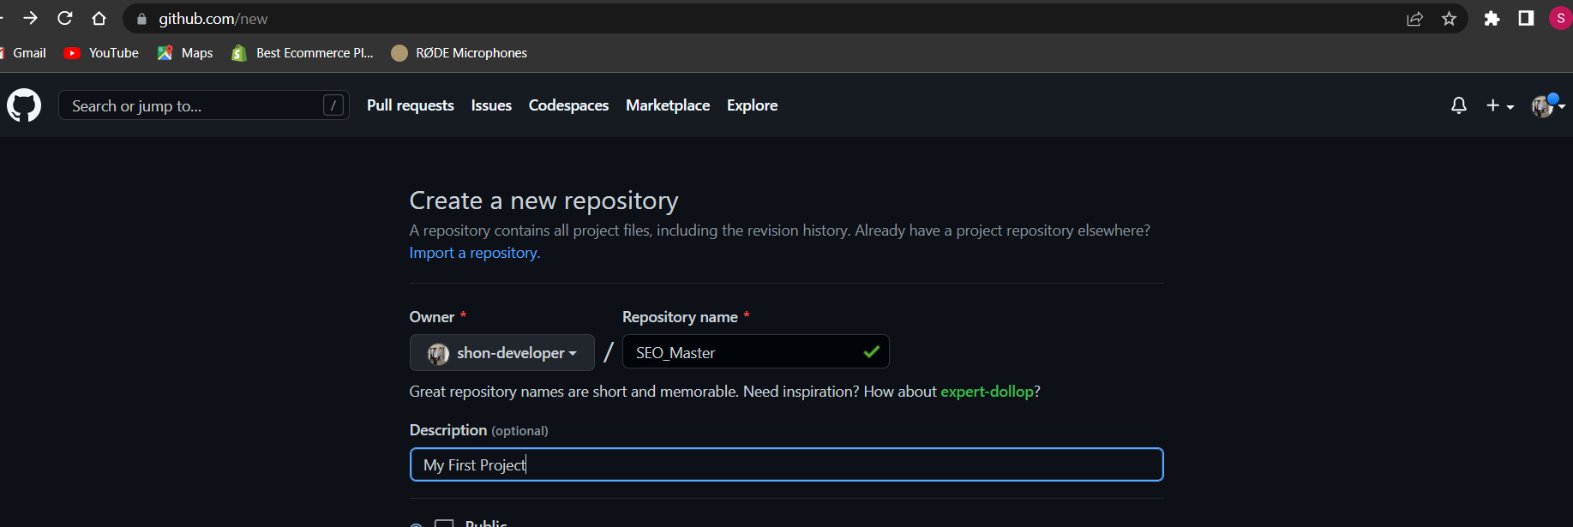Open the Maps bookmark
Image resolution: width=1573 pixels, height=527 pixels.
(185, 53)
